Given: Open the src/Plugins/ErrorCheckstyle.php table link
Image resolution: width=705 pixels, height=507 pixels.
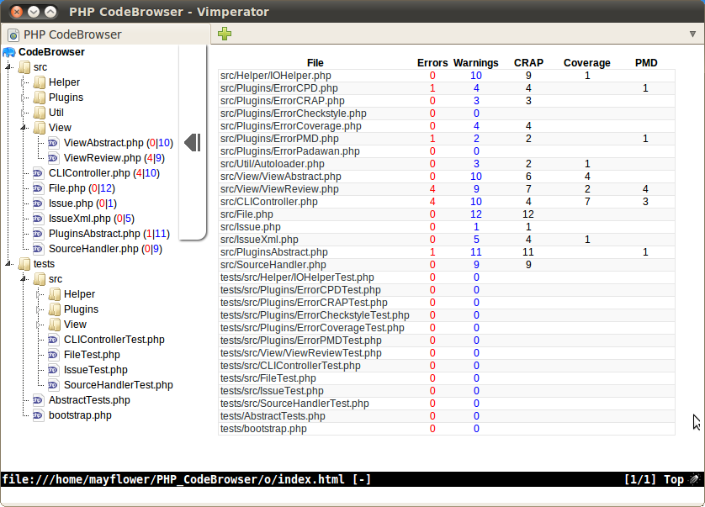Looking at the screenshot, I should pos(293,114).
